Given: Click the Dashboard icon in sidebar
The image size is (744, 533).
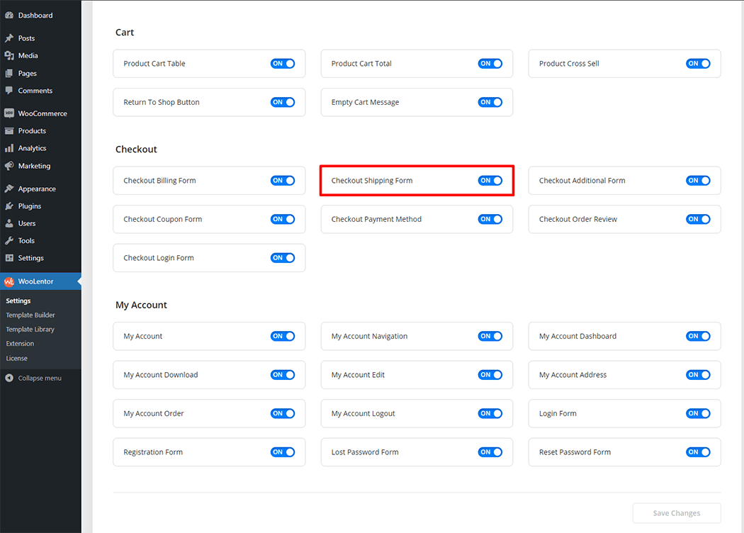Looking at the screenshot, I should pyautogui.click(x=9, y=16).
